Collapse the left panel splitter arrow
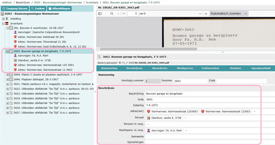The image size is (275, 145). [95, 91]
